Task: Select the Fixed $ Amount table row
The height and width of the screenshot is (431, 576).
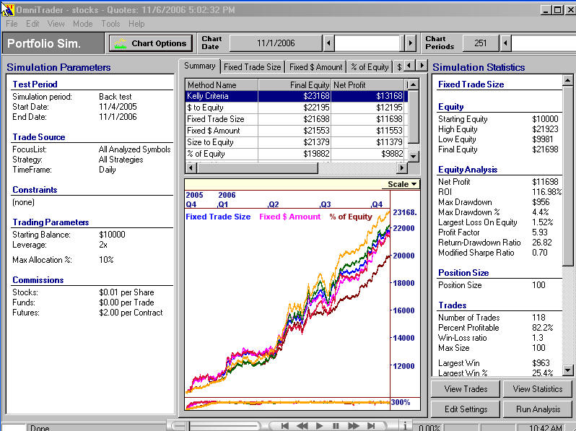Action: [x=296, y=131]
